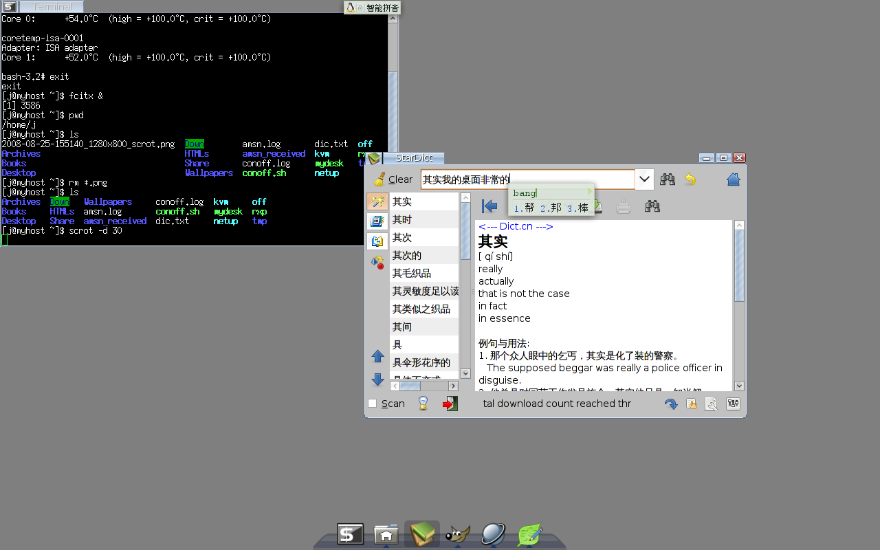This screenshot has width=880, height=550.
Task: Select 其次的 in the word list
Action: tap(424, 255)
